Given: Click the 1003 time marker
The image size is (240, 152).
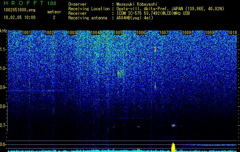Looking at the screenshot, I should click(x=72, y=33).
